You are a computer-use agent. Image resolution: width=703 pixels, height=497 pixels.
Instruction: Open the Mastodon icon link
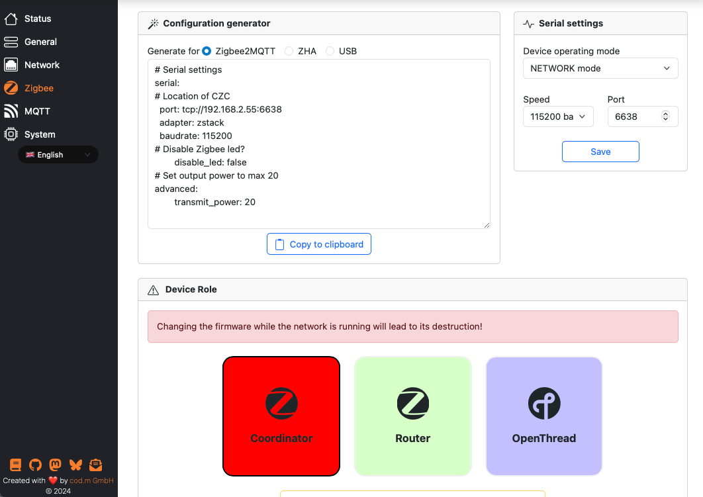point(56,465)
